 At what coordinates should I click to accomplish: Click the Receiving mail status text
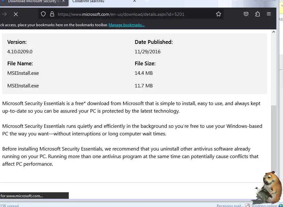click(230, 205)
